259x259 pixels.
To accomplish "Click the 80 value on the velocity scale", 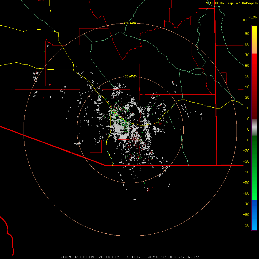I will click(247, 44).
